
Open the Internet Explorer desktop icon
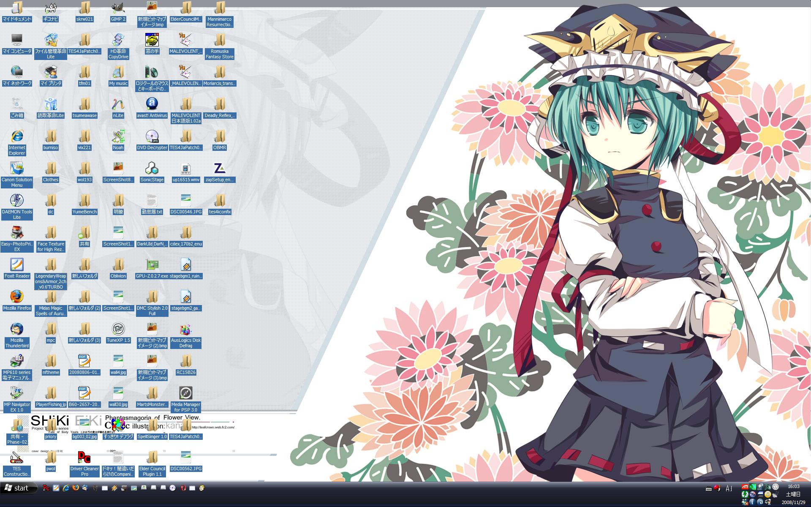(x=17, y=142)
